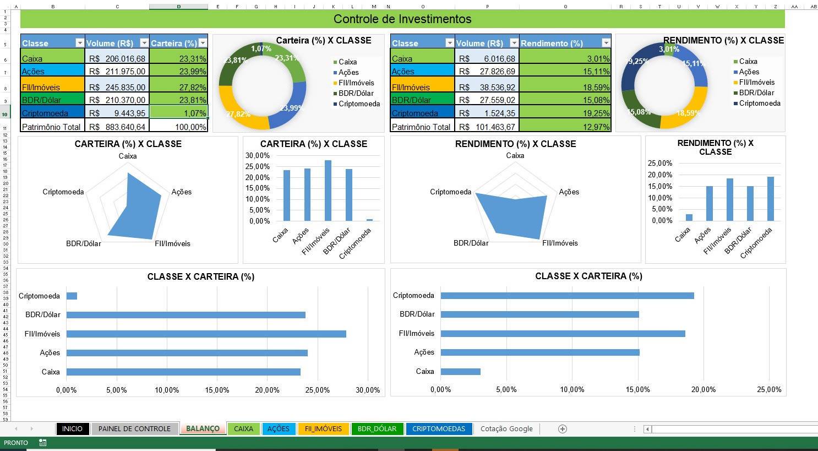The width and height of the screenshot is (818, 451).
Task: Select the INICIO sheet tab
Action: 72,428
